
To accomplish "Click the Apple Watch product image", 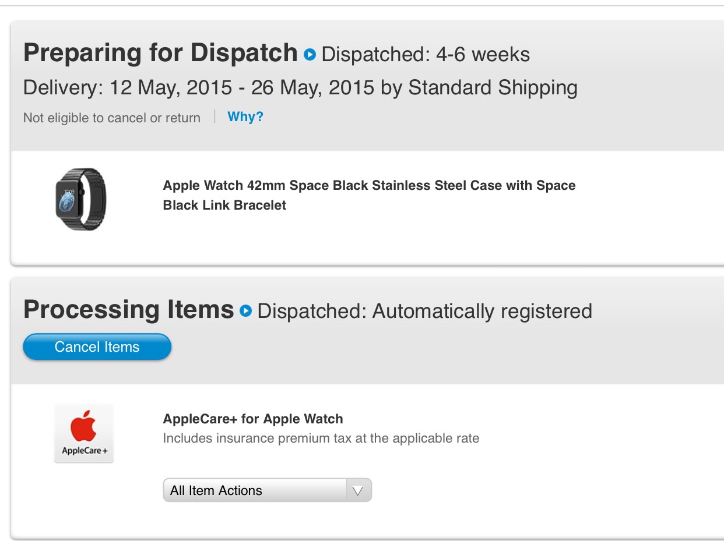I will tap(81, 199).
